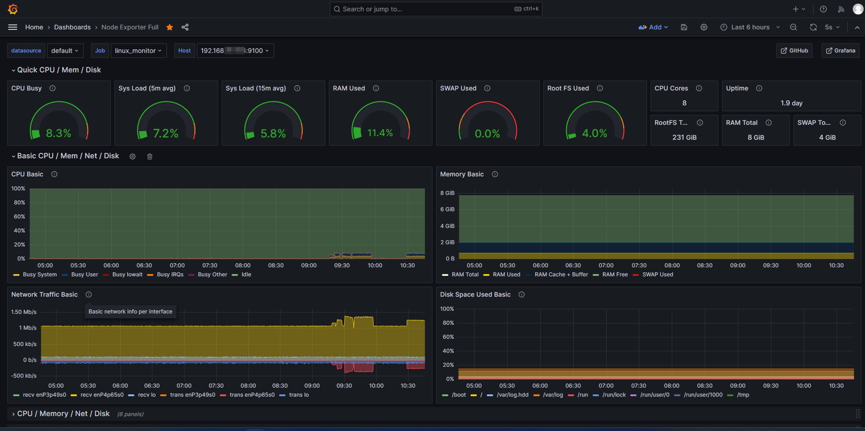
Task: Toggle recv lo series in network legend
Action: tap(147, 395)
